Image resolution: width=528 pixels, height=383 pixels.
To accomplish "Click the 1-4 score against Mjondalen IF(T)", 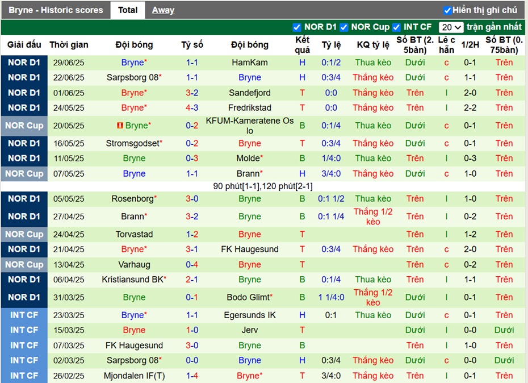I will coord(192,376).
